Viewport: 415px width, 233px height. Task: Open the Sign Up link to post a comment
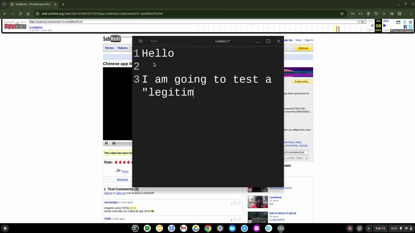121,193
